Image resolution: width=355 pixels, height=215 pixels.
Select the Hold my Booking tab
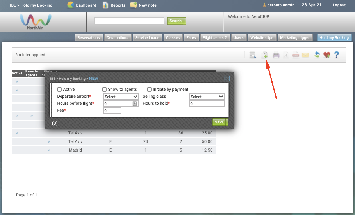pyautogui.click(x=334, y=38)
